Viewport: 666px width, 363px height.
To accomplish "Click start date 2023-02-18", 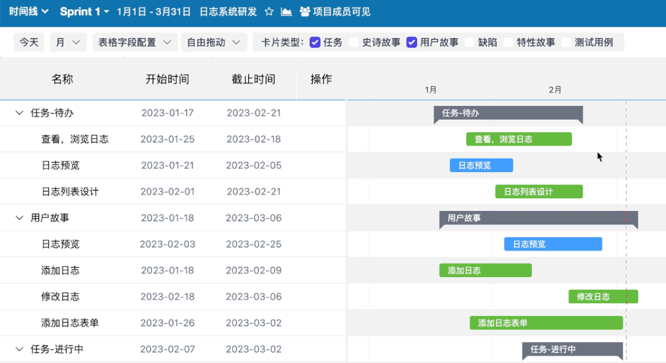I will [x=167, y=297].
